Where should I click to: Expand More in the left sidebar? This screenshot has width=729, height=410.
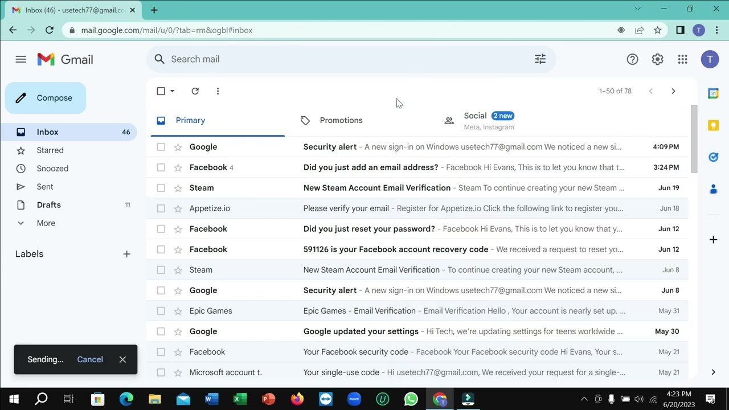(x=46, y=223)
